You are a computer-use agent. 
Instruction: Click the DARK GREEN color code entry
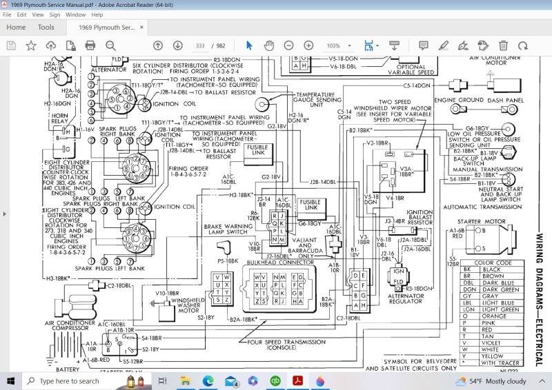click(x=500, y=289)
